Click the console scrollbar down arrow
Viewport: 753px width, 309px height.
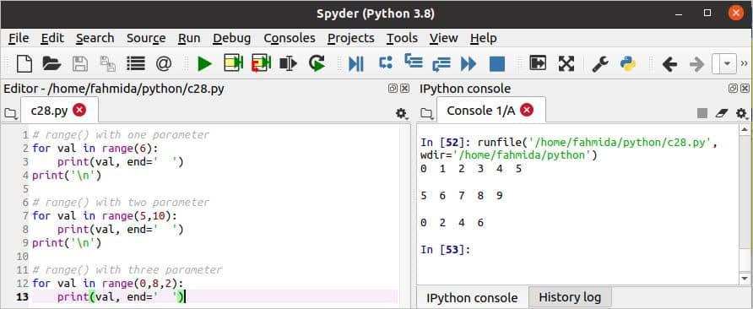(x=745, y=279)
